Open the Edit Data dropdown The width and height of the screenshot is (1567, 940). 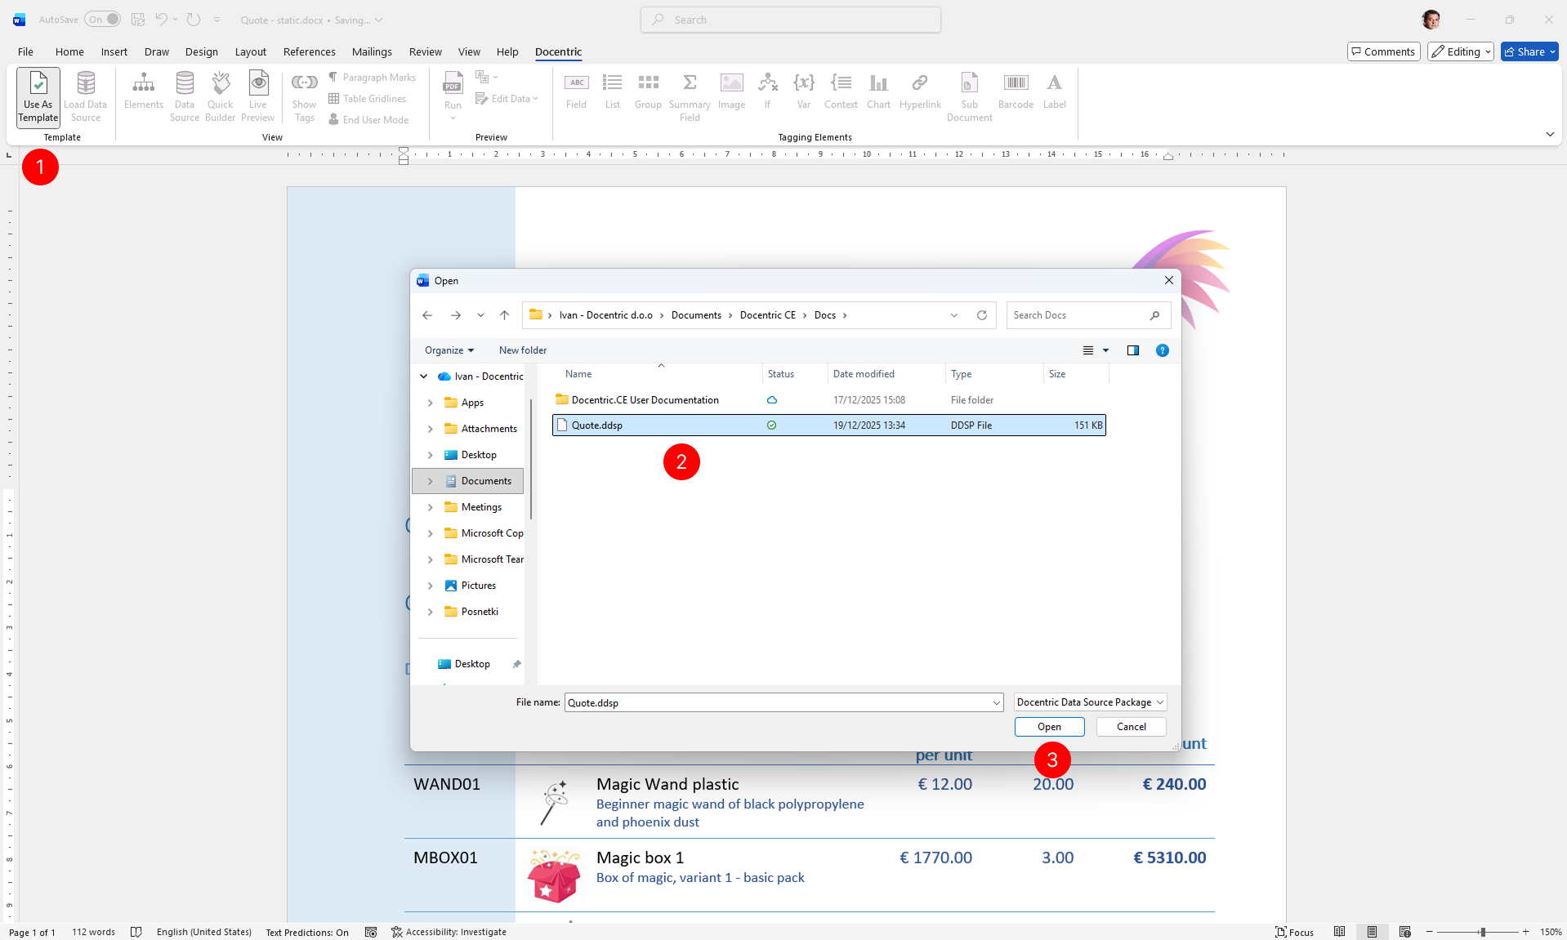[x=507, y=99]
